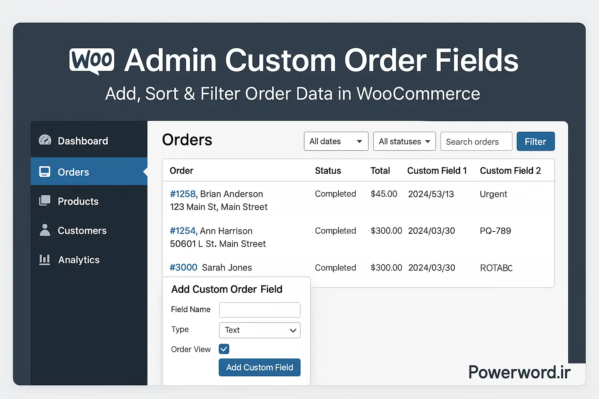Select Analytics from the sidebar menu
The image size is (599, 399).
(x=78, y=260)
